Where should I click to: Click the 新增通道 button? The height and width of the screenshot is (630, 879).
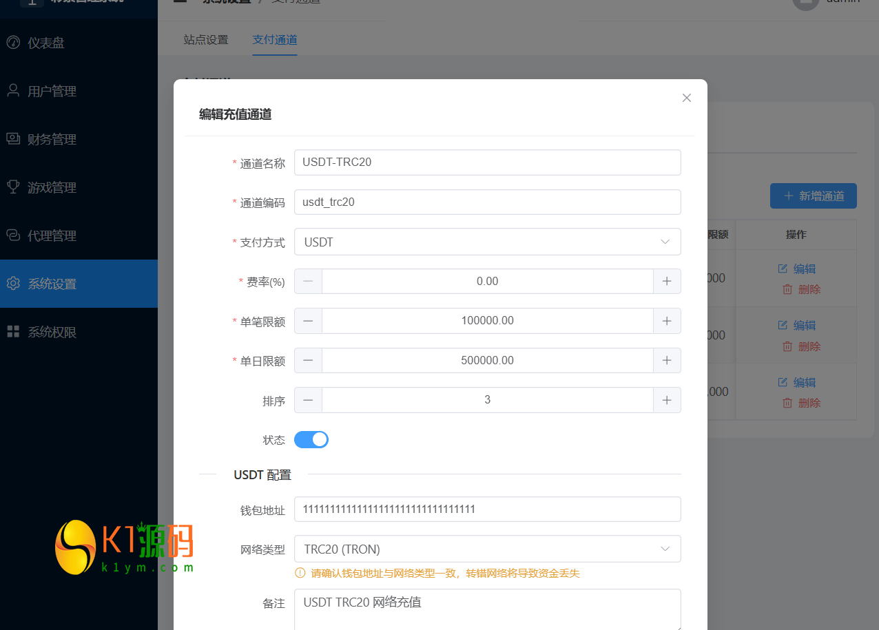[814, 196]
